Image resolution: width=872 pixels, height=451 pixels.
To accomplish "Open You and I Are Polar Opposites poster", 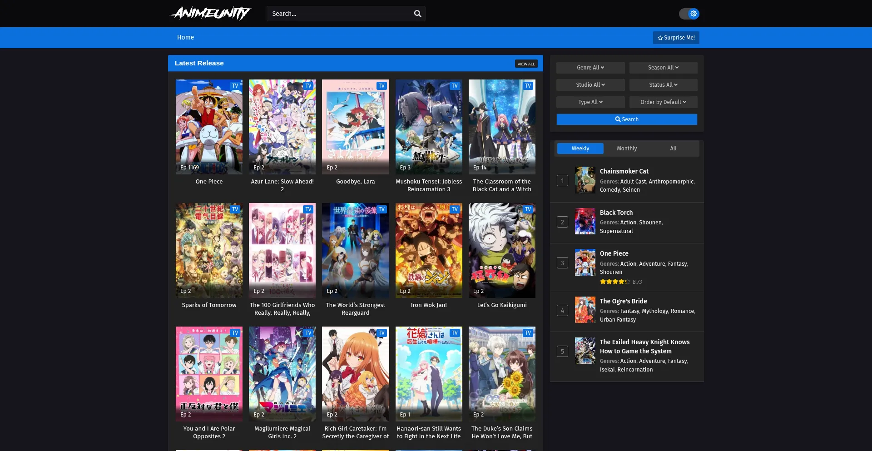I will 209,374.
